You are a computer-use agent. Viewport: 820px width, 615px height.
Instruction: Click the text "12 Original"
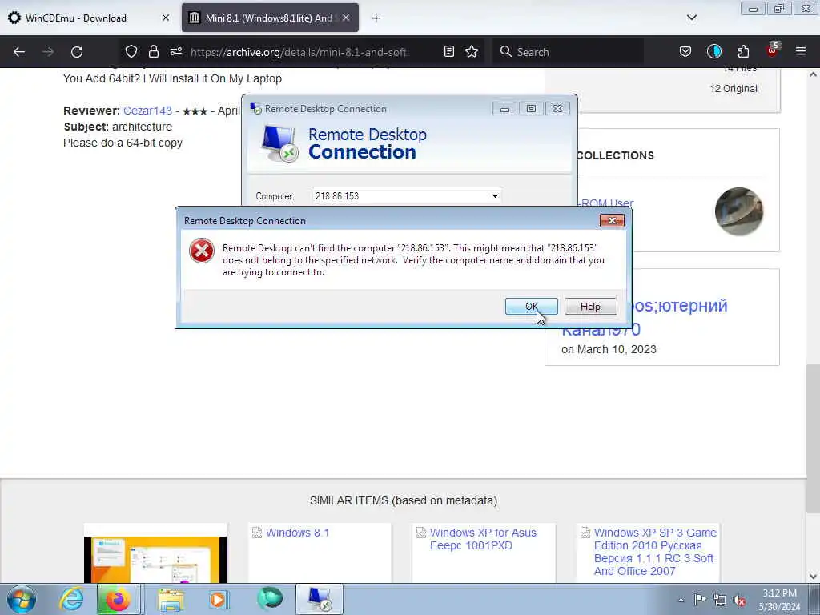(x=734, y=88)
